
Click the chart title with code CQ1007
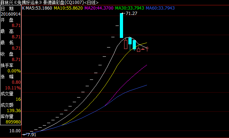tap(49, 2)
